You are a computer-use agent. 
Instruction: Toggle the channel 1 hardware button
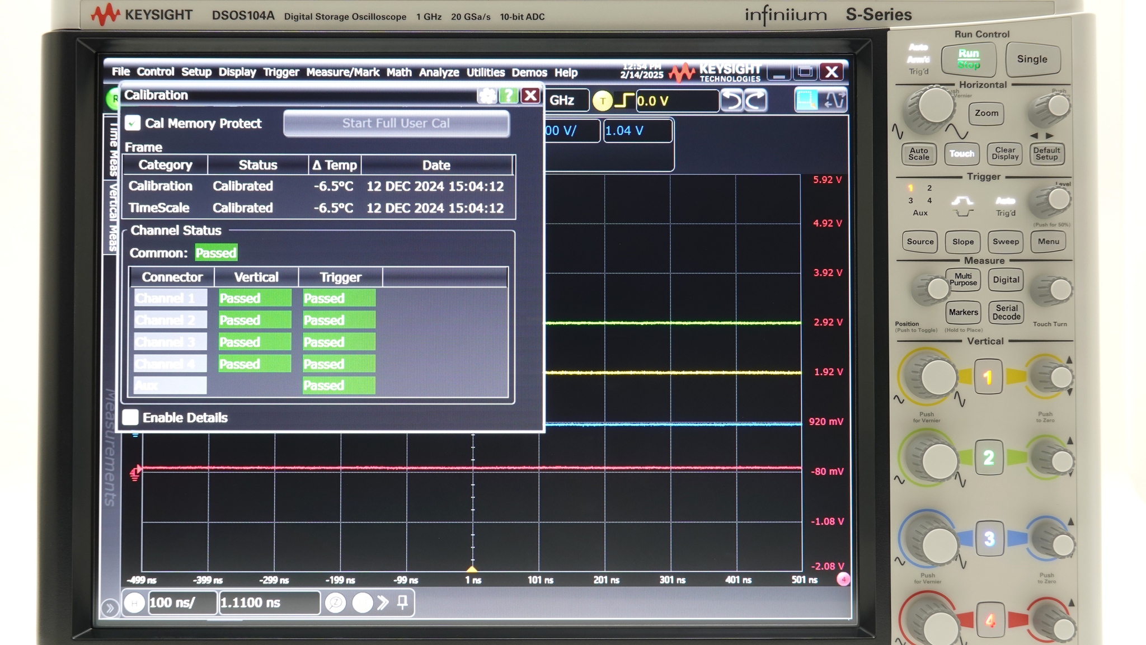coord(988,377)
